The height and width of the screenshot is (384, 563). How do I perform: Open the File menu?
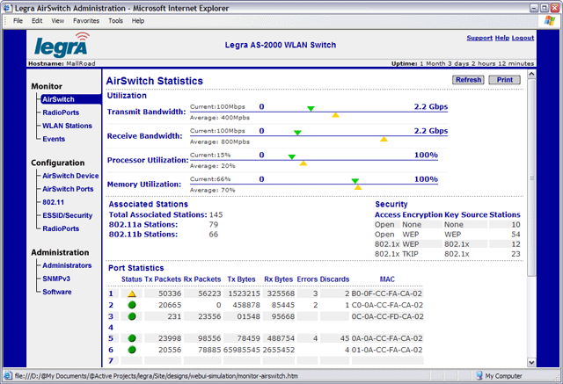click(18, 21)
